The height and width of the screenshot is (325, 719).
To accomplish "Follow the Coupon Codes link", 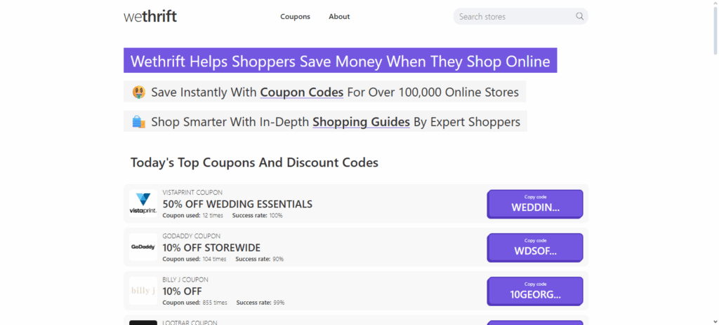I will point(301,92).
